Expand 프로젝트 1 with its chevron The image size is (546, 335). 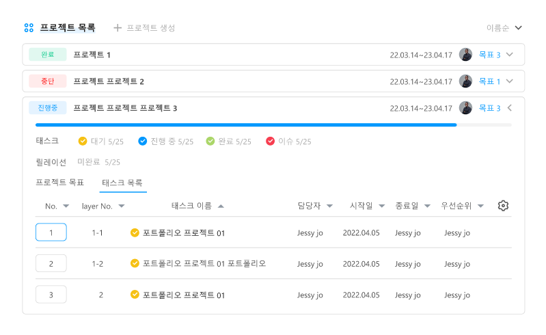[509, 55]
